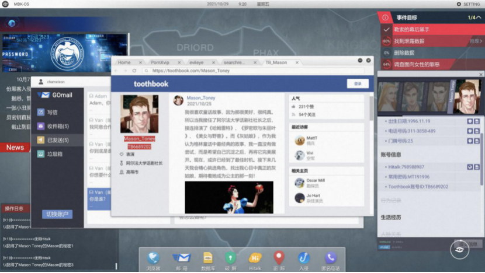
Task: Open 推理 arrow on 找到泄露数据 objective
Action: click(x=476, y=41)
